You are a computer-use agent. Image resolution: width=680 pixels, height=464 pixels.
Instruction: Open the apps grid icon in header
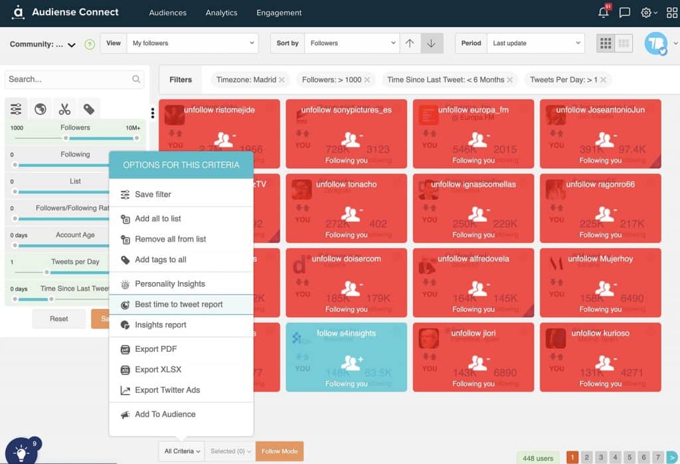click(672, 13)
